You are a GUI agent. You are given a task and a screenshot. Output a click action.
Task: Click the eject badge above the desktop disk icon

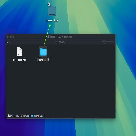[49, 4]
